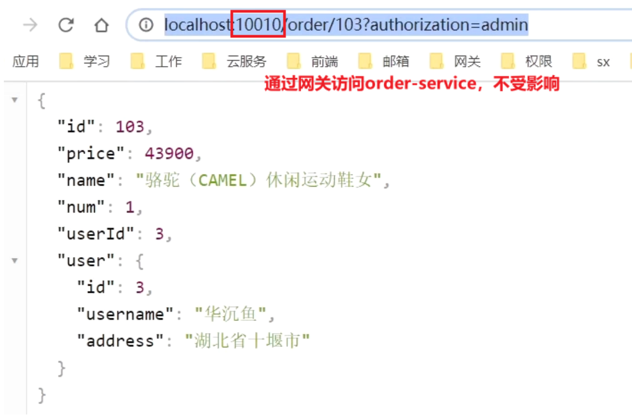632x420 pixels.
Task: Click the username value 华沉鱼
Action: coord(231,314)
